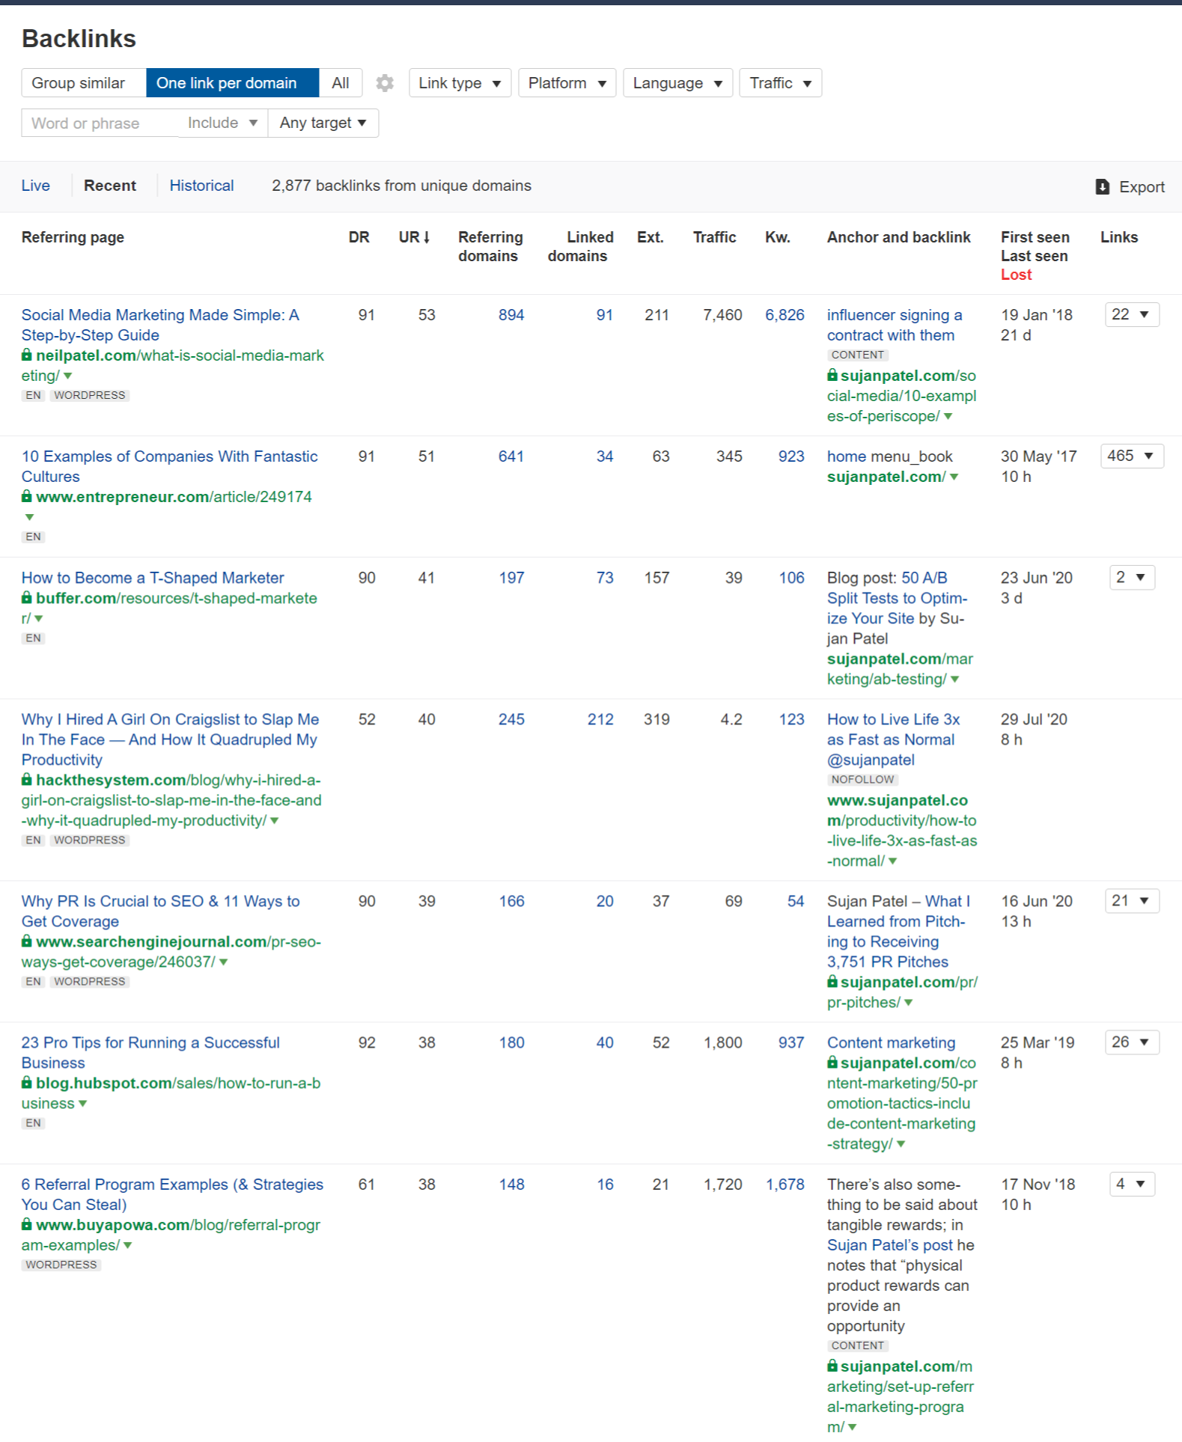Click the 894 referring domains link

[x=511, y=315]
